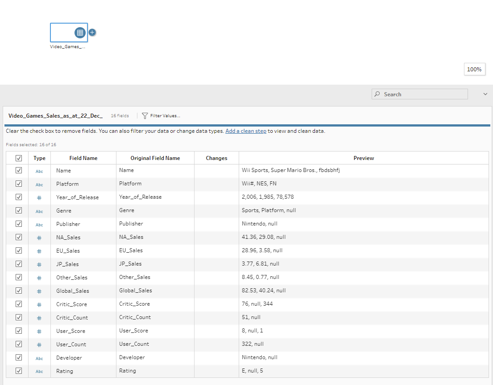Change number type icon for Other_Sales

tap(39, 278)
